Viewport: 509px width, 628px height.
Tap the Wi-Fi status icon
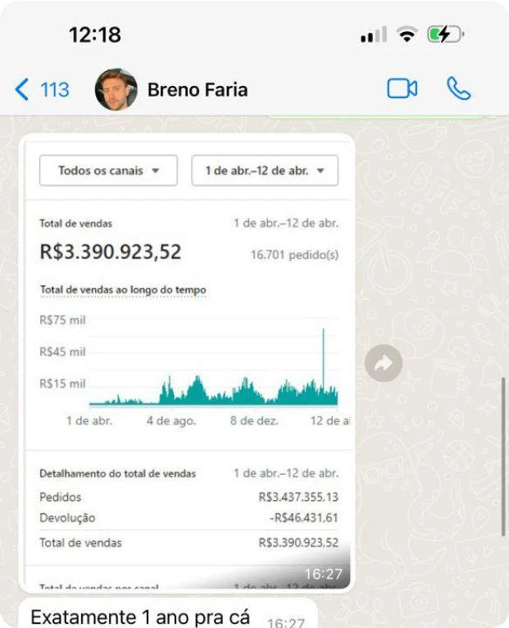tap(407, 34)
